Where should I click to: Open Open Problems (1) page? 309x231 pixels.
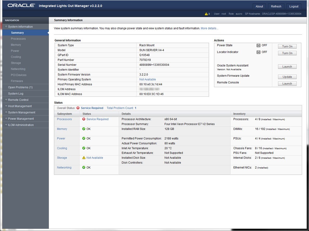(20, 87)
